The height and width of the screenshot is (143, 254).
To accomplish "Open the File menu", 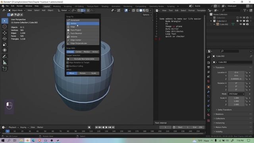I will pos(7,6).
